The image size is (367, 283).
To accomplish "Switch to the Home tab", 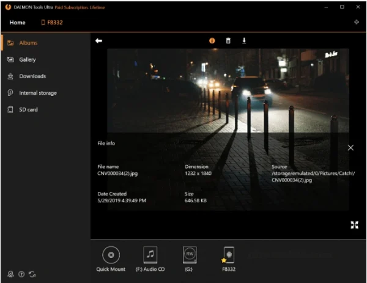I will pyautogui.click(x=17, y=23).
